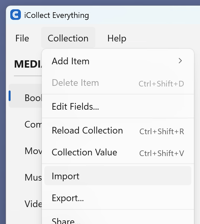200x224 pixels.
Task: Select the Books category in the sidebar
Action: pos(33,98)
